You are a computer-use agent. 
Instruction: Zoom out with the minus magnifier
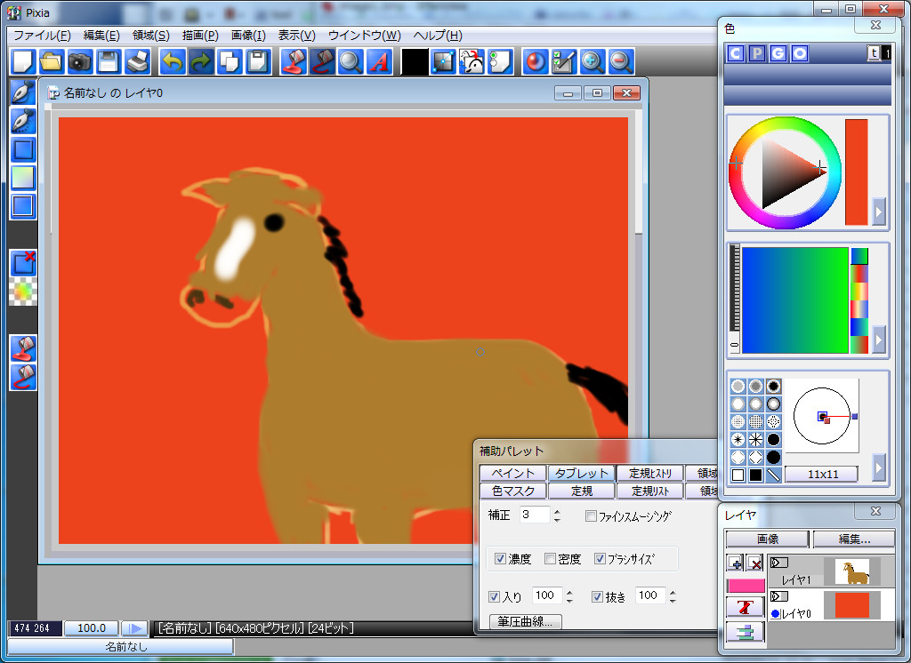pos(620,61)
